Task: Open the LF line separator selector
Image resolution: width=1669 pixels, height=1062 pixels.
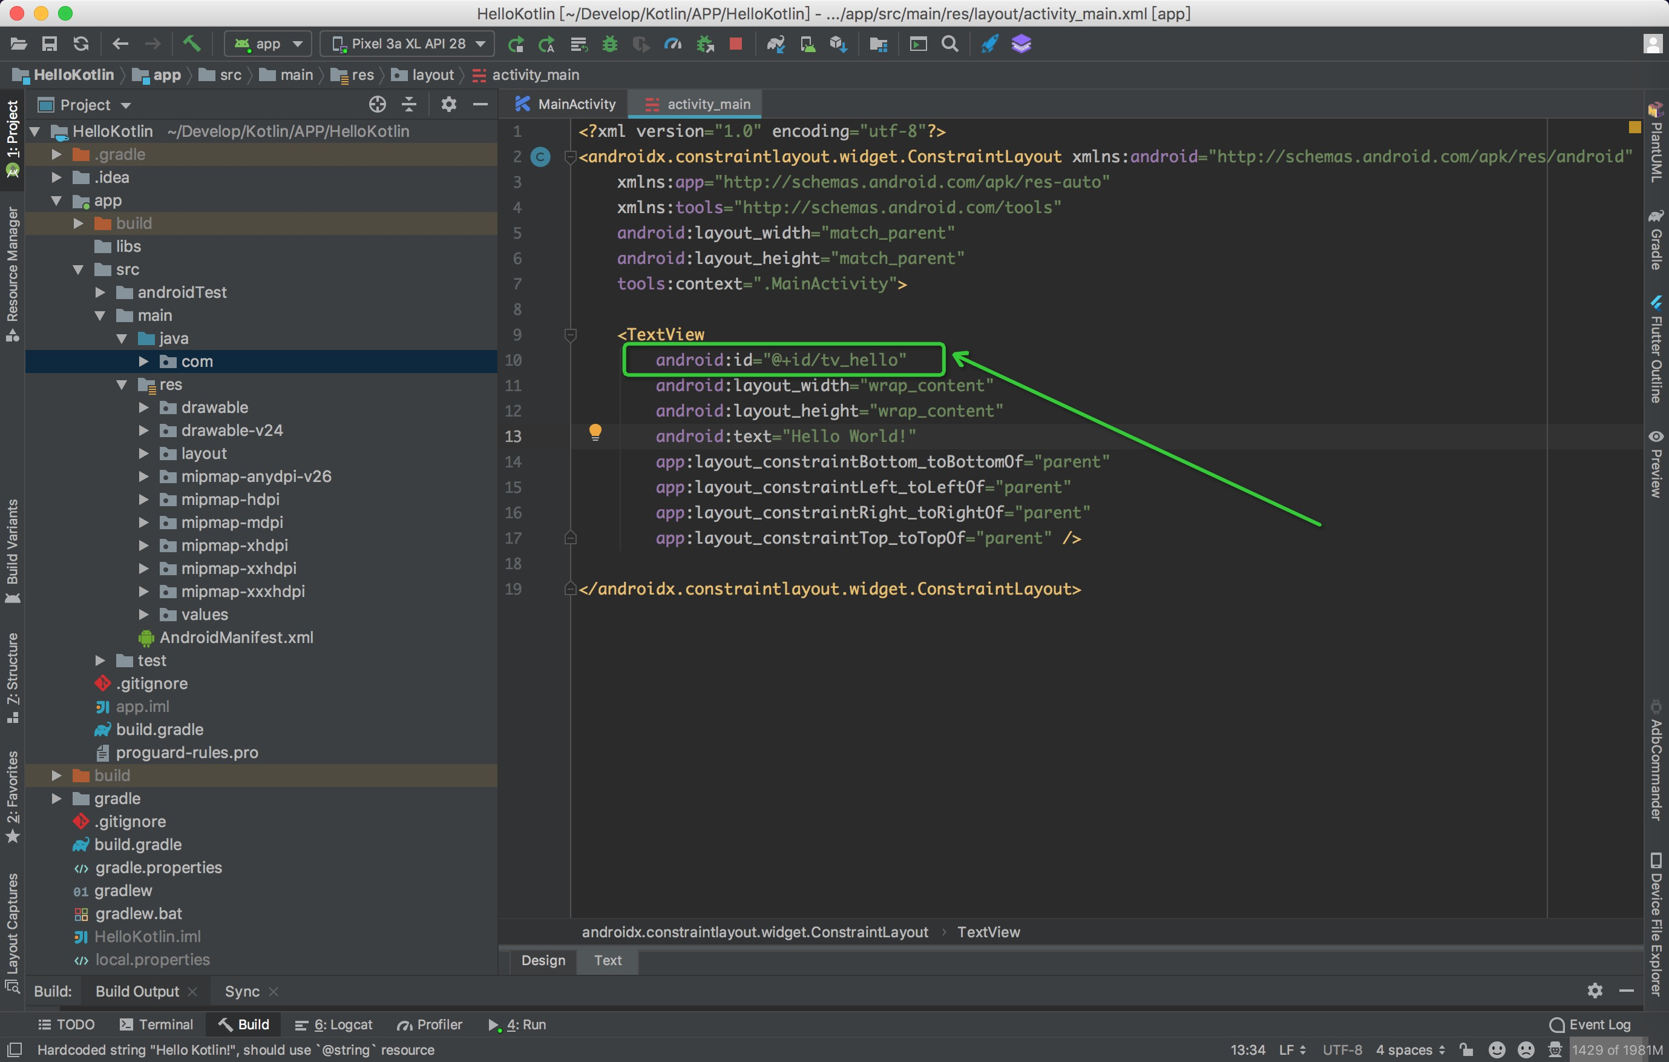Action: (1293, 1049)
